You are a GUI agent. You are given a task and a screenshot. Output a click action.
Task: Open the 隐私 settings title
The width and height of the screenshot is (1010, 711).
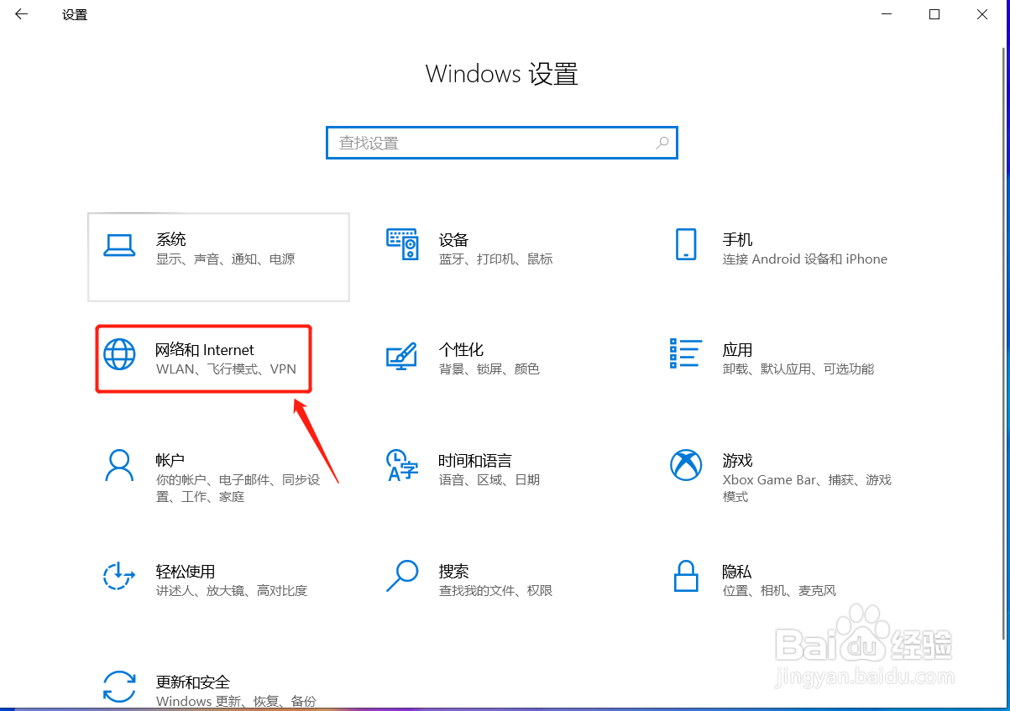(737, 572)
